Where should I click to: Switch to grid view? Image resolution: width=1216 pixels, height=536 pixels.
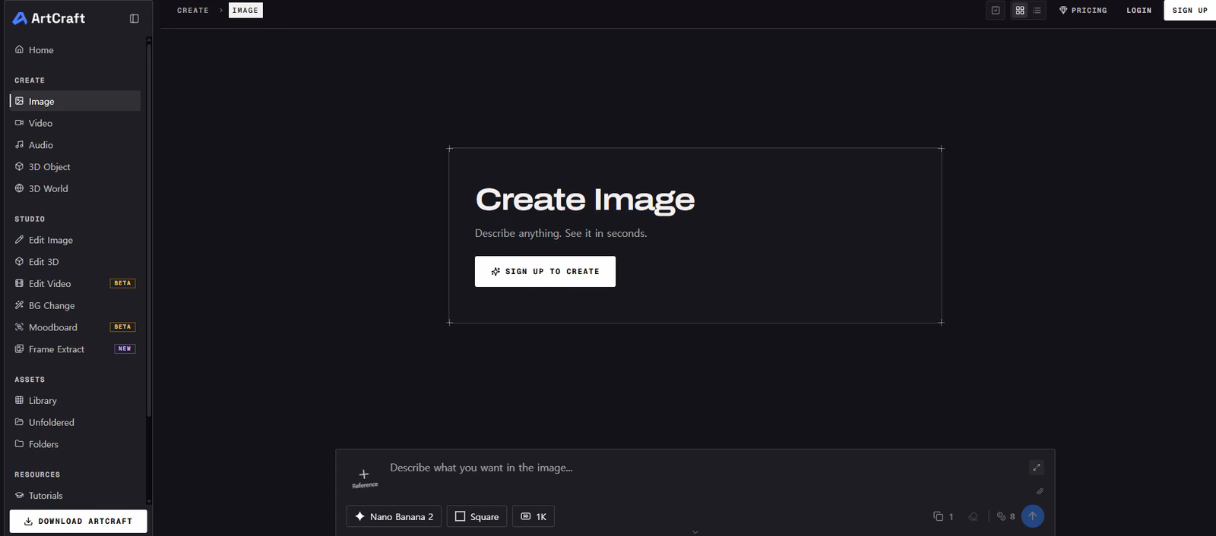(1020, 11)
